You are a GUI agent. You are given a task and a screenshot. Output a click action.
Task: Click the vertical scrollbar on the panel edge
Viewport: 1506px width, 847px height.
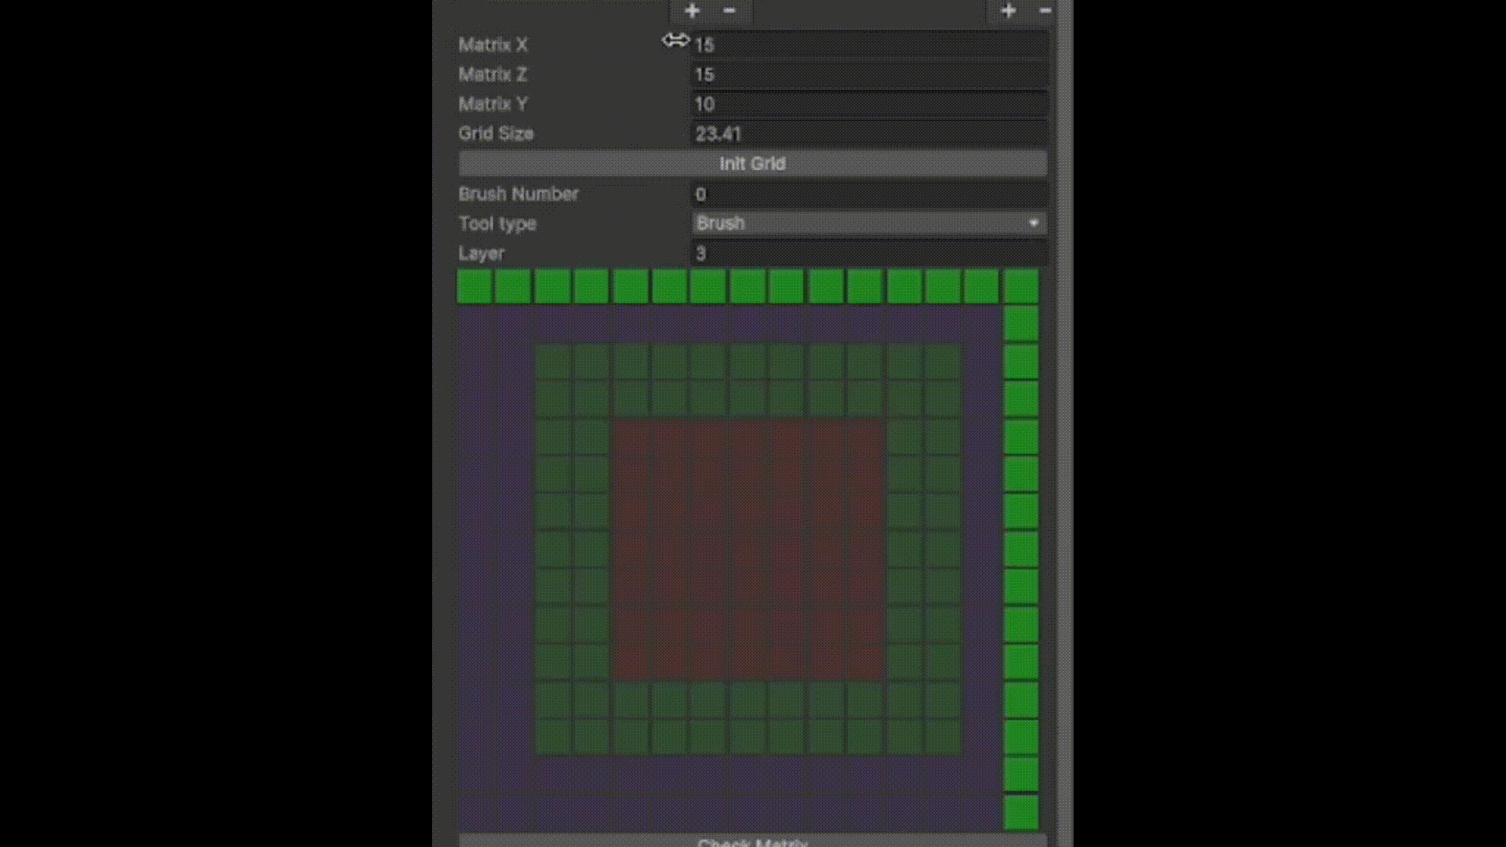1064,423
